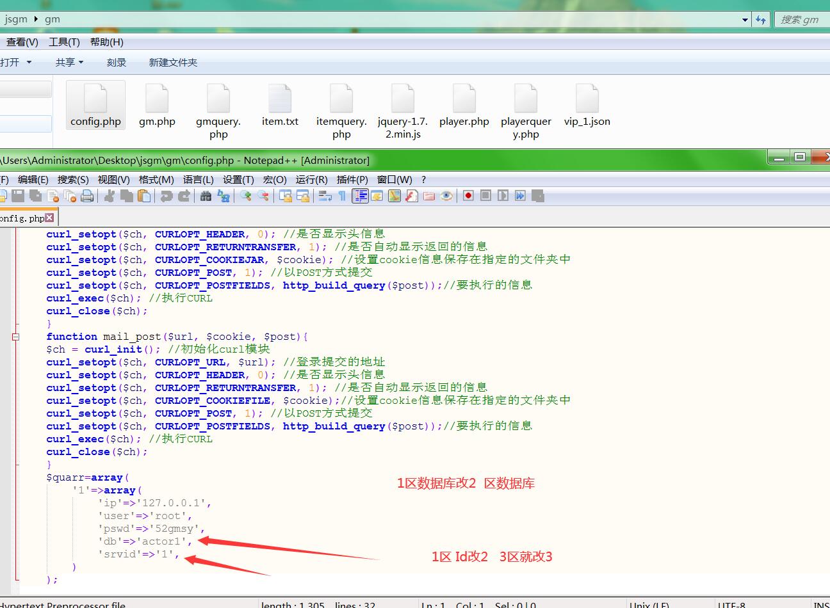830x608 pixels.
Task: Click the Zoom In magnifier icon
Action: pyautogui.click(x=246, y=196)
